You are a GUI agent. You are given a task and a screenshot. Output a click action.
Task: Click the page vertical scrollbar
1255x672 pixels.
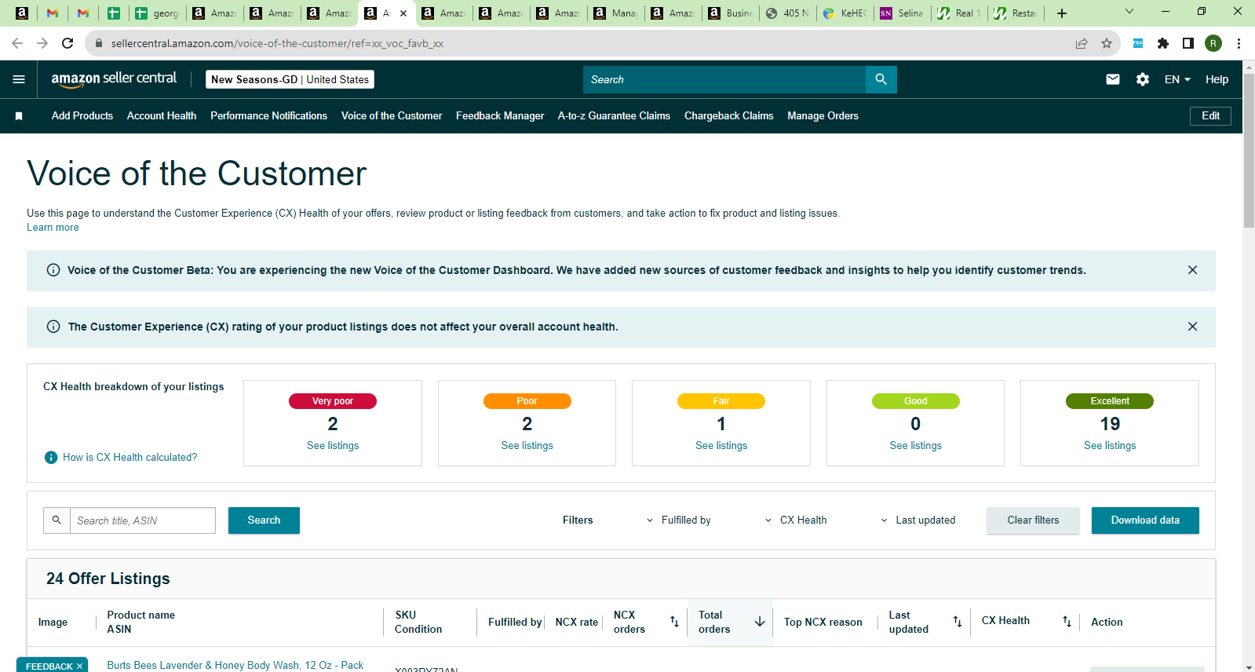1249,149
